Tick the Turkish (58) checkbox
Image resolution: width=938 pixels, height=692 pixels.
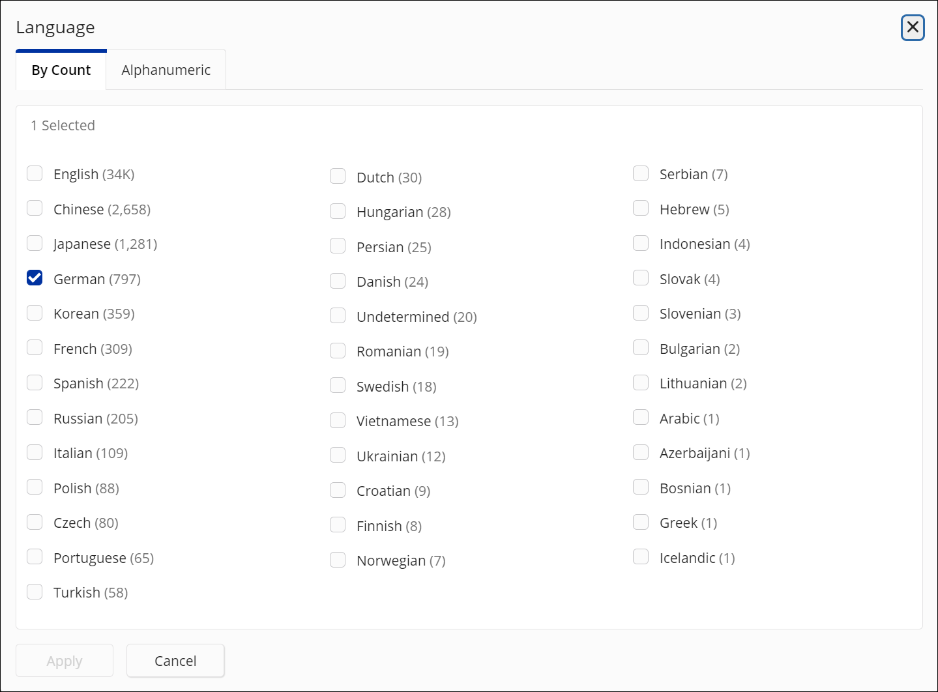(35, 592)
